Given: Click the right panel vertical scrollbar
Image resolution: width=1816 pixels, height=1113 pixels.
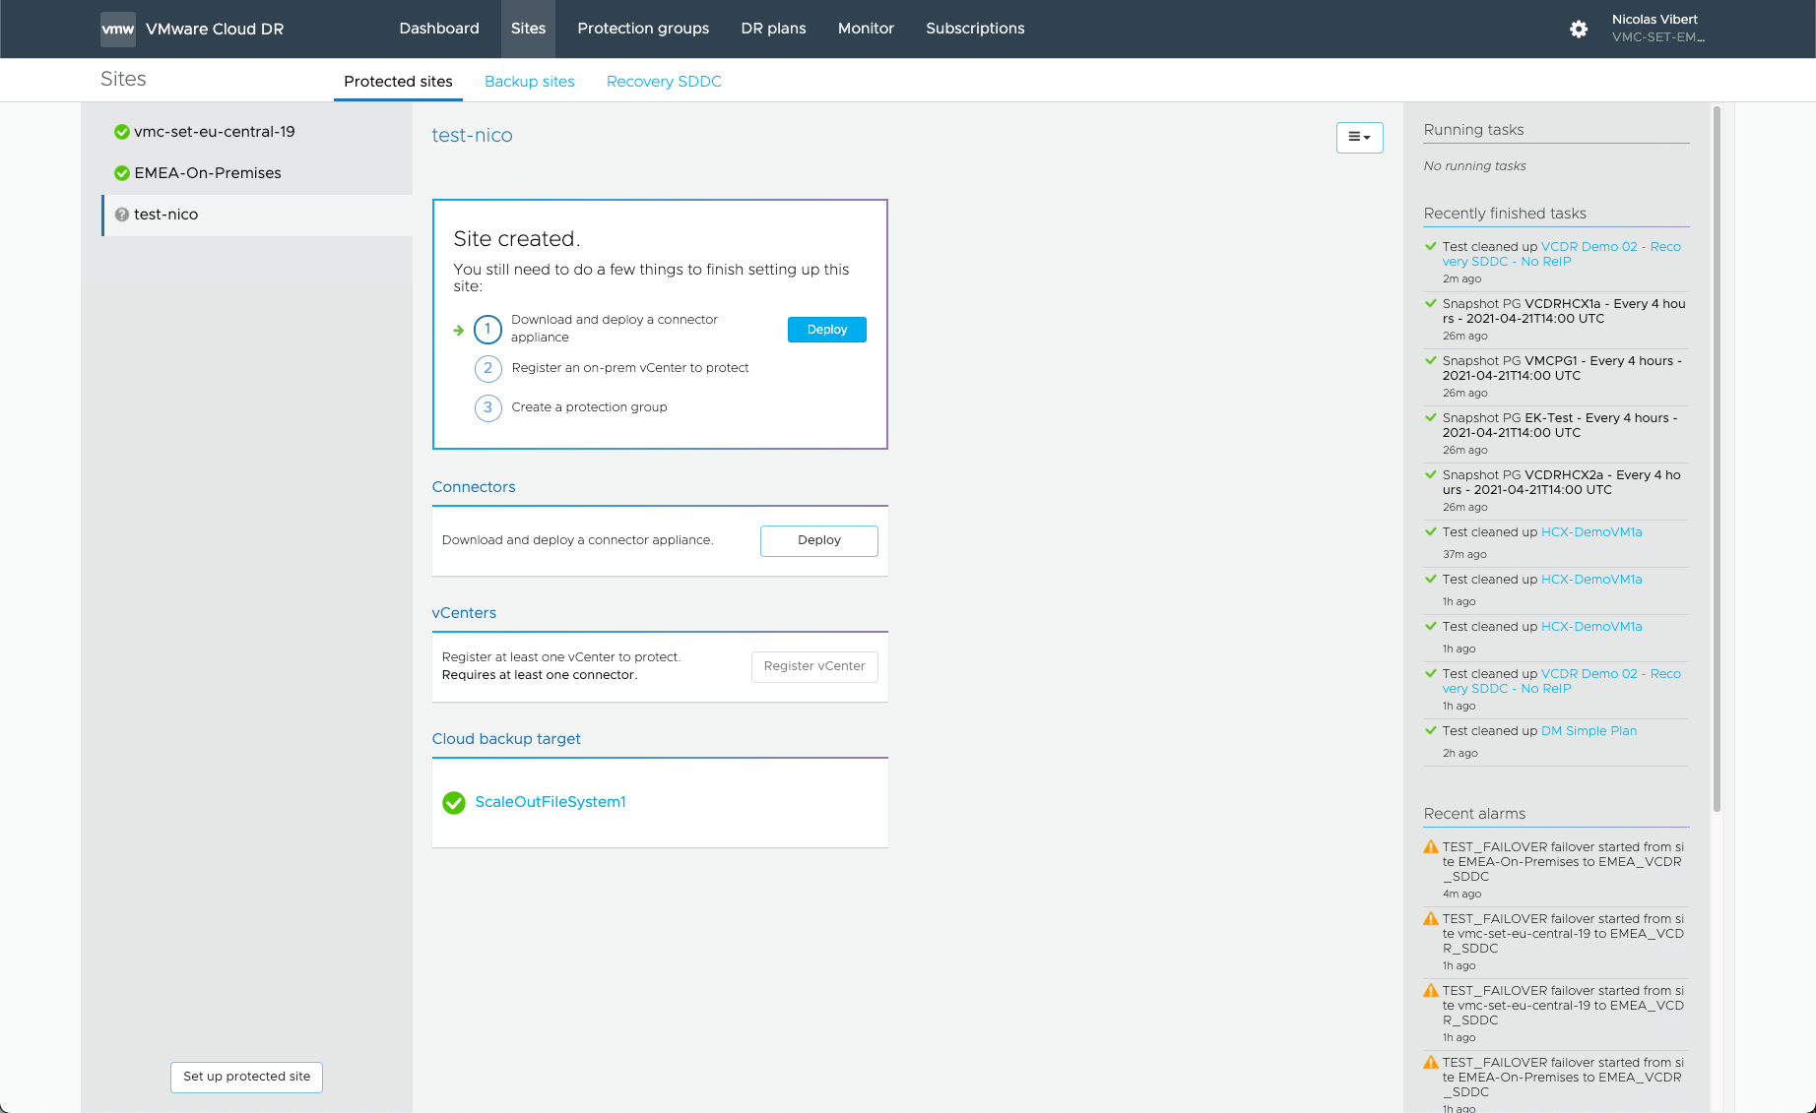Looking at the screenshot, I should (x=1717, y=458).
